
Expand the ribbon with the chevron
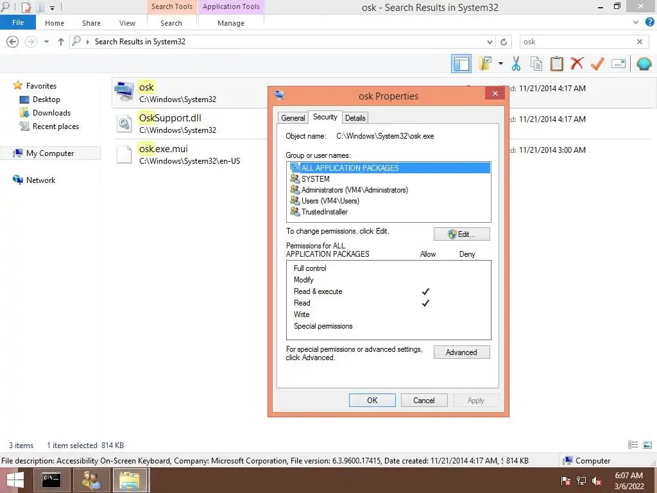pyautogui.click(x=636, y=22)
